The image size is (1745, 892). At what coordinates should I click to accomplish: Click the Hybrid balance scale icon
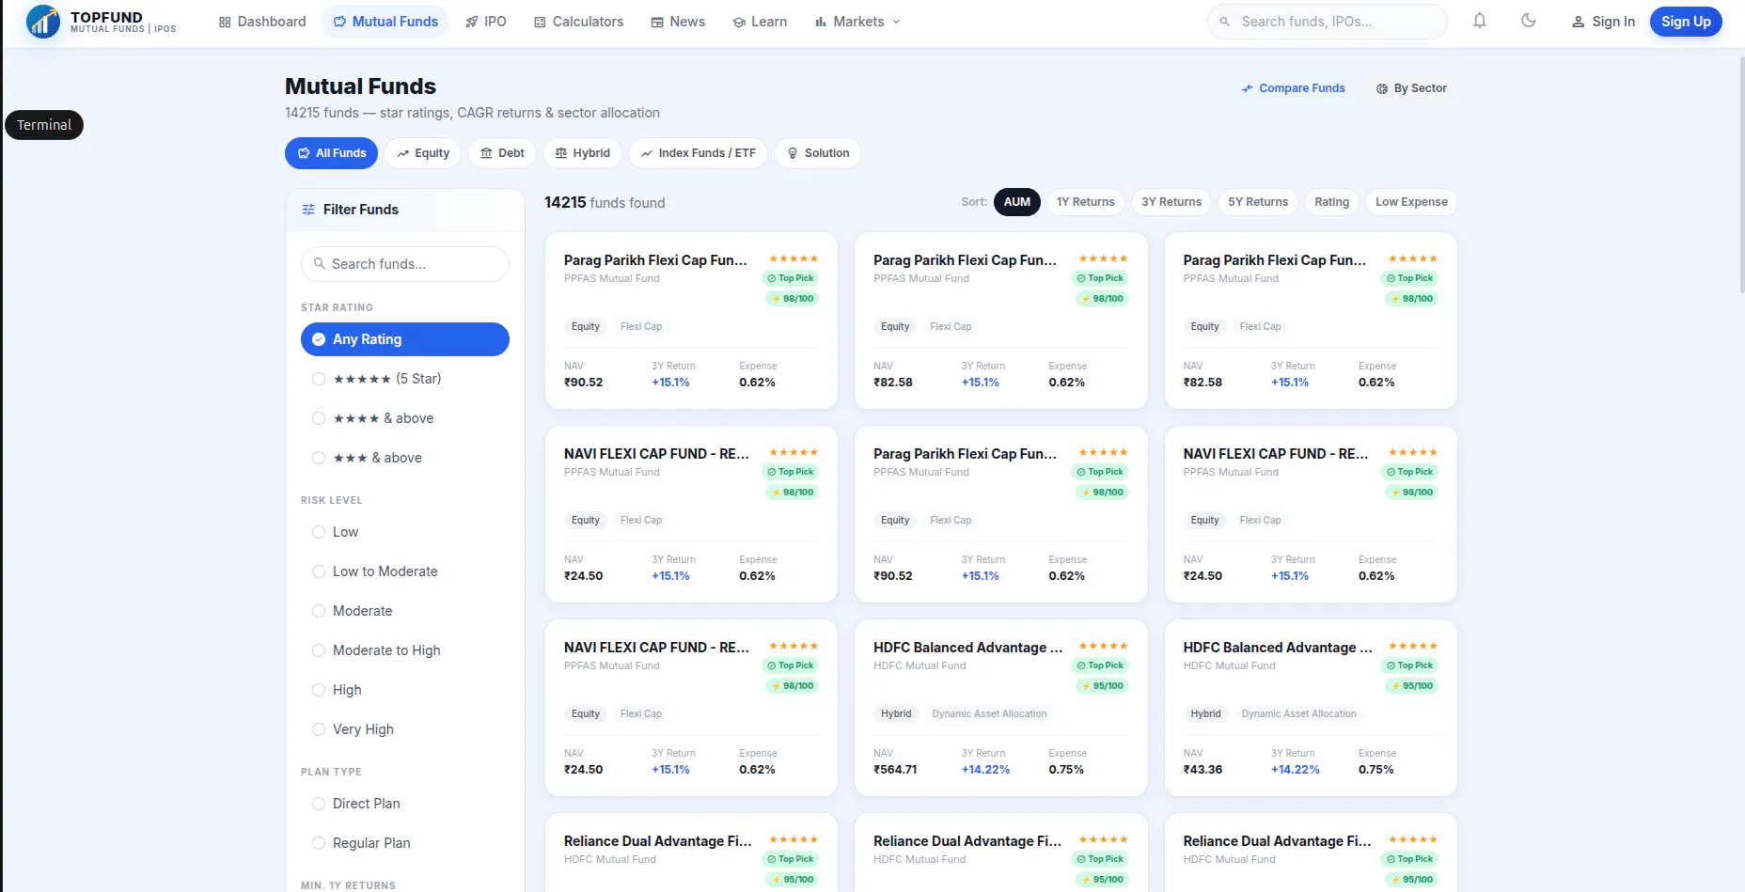coord(561,153)
